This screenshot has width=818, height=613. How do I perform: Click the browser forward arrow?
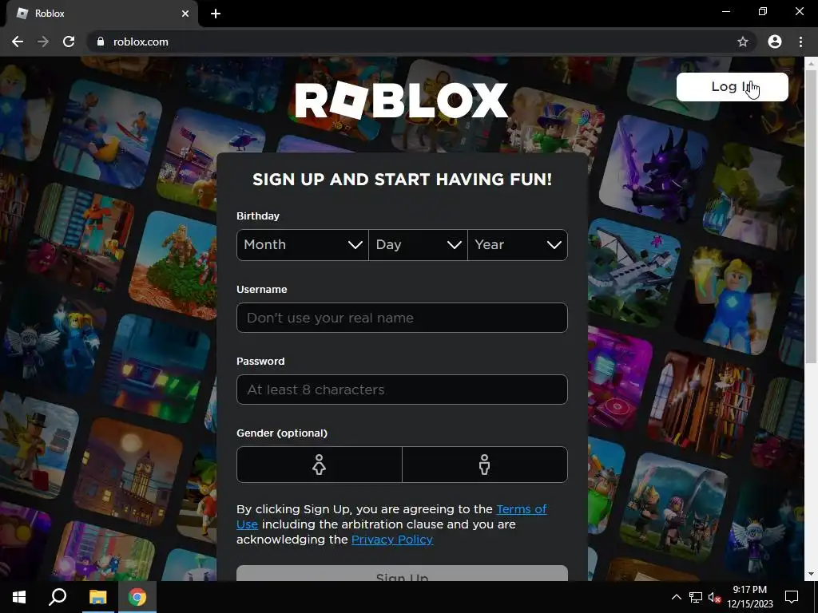click(43, 42)
